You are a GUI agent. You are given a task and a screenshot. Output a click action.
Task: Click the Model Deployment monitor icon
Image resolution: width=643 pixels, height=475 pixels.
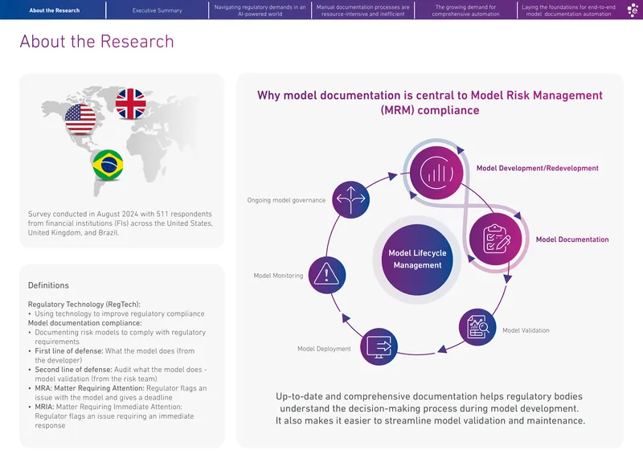click(379, 346)
